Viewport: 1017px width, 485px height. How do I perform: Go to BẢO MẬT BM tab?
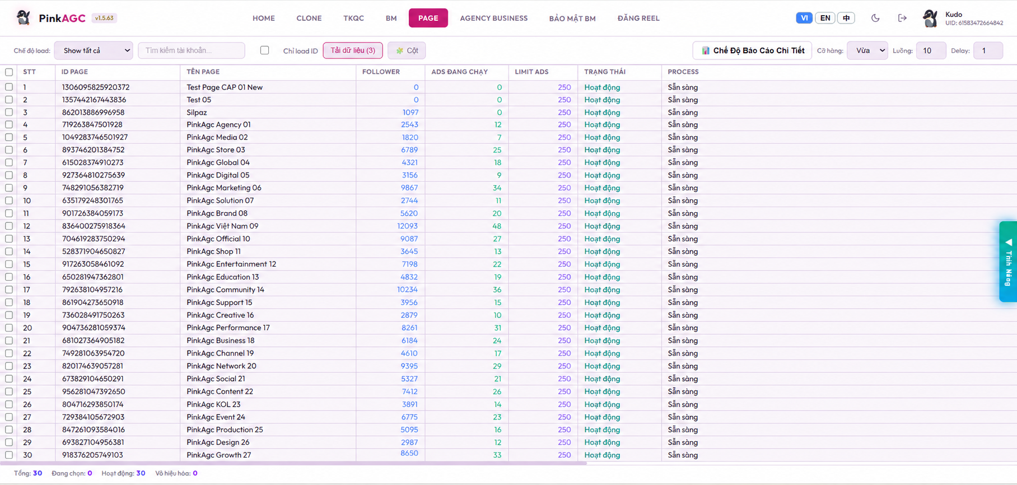click(x=572, y=18)
